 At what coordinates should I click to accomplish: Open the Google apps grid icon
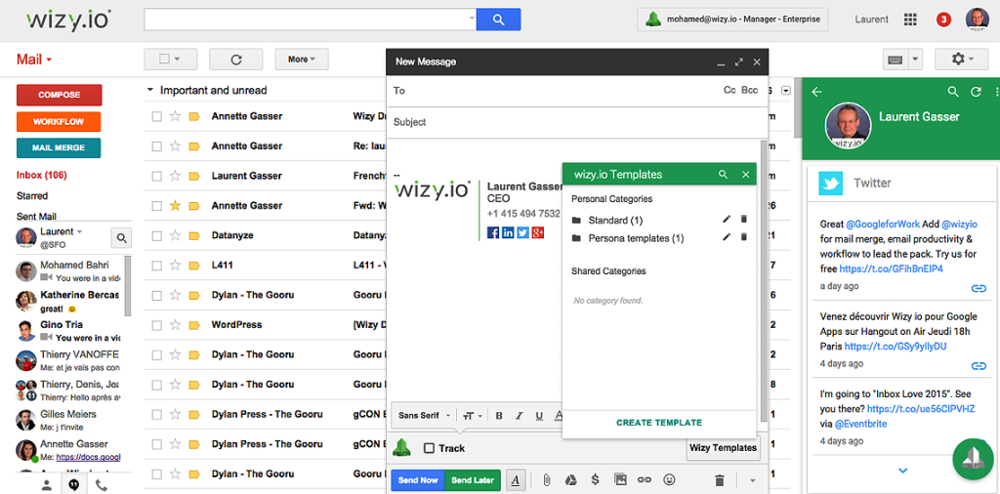tap(910, 20)
